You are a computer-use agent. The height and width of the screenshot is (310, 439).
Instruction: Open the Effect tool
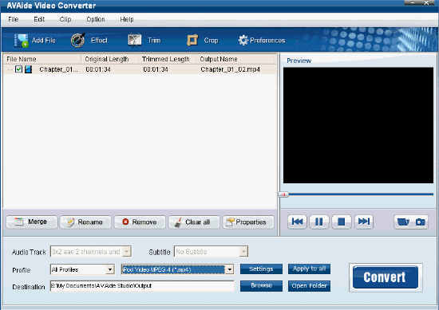[x=77, y=41]
